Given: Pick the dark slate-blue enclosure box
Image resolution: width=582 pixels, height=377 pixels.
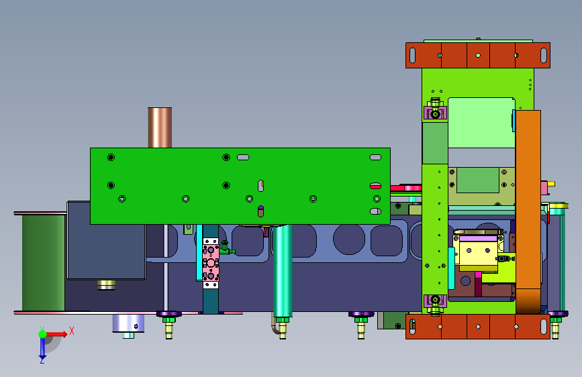Looking at the screenshot, I should tap(106, 240).
